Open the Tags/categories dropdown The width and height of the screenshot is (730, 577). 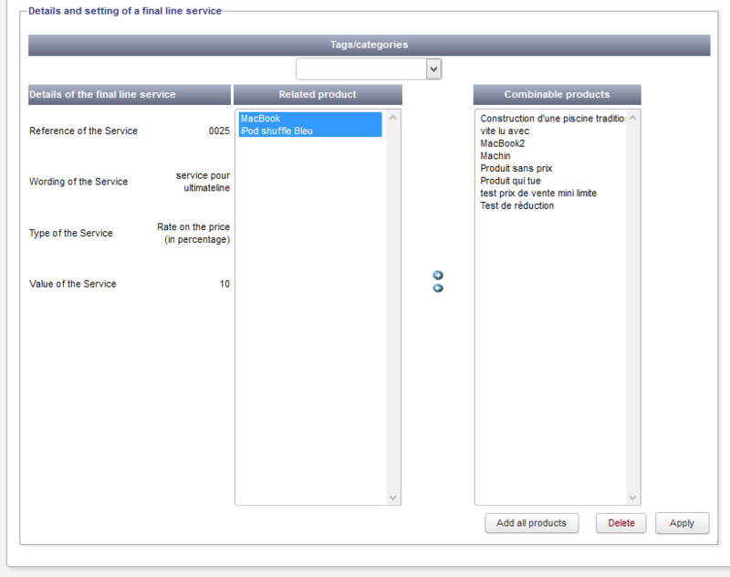click(369, 68)
